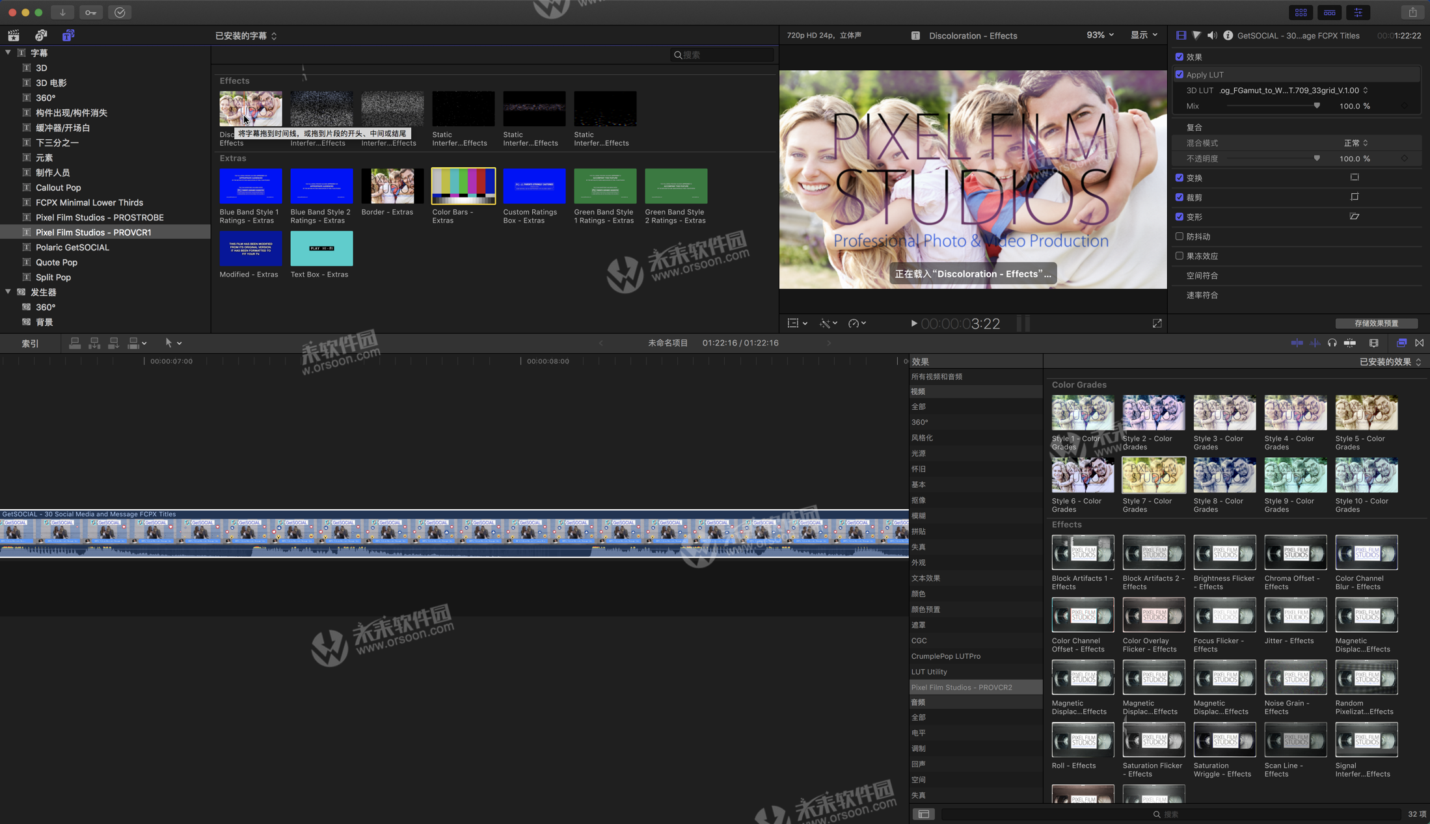Screen dimensions: 1430x824
Task: Click the Append clip icon
Action: pos(113,343)
